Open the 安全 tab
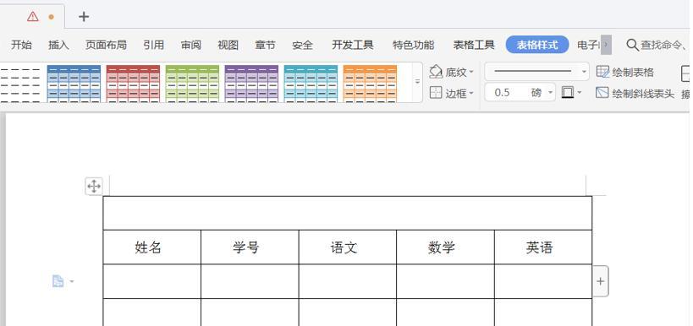 coord(303,45)
